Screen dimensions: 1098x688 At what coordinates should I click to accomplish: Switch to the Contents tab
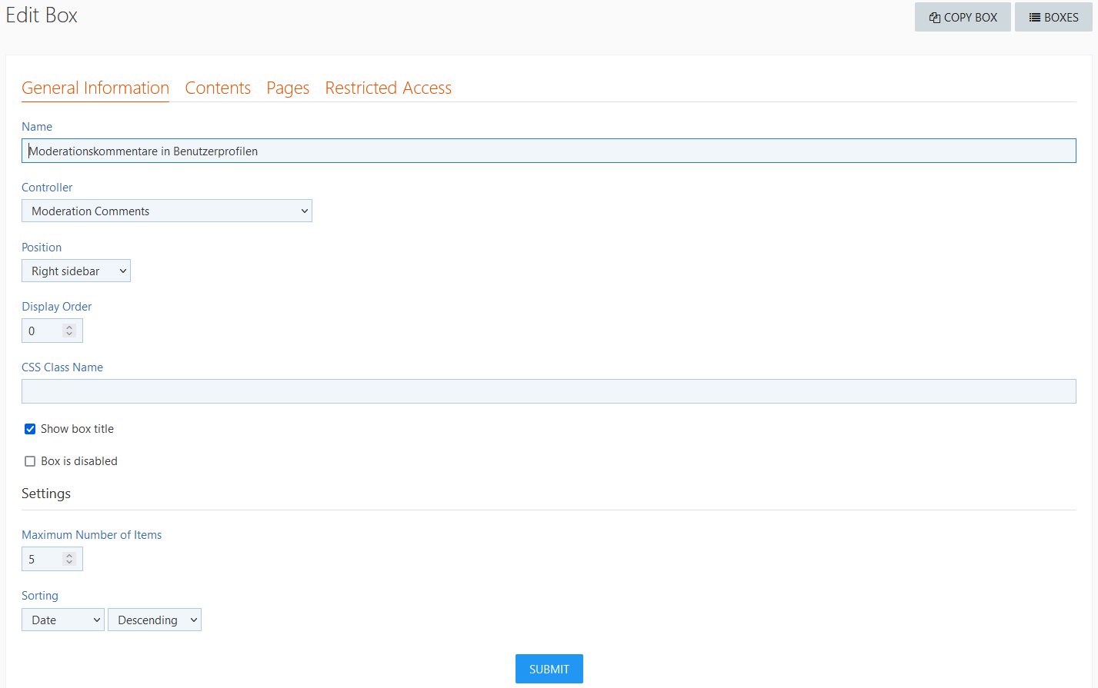[x=218, y=88]
